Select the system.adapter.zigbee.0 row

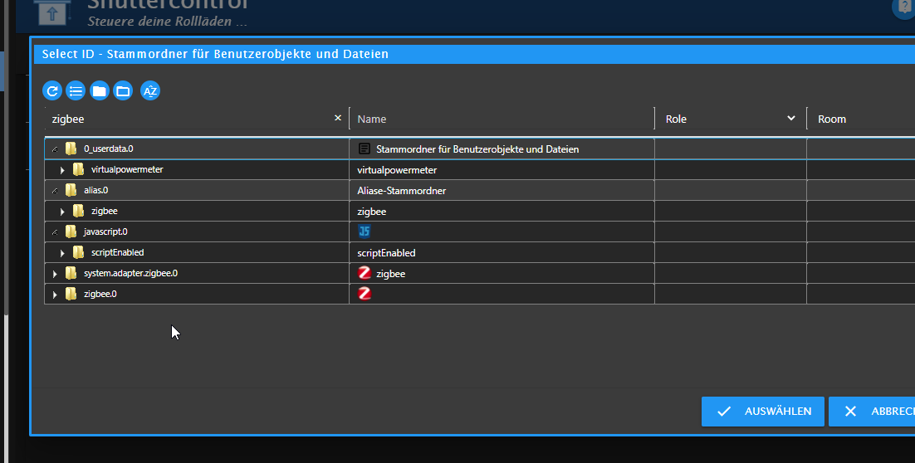[480, 273]
